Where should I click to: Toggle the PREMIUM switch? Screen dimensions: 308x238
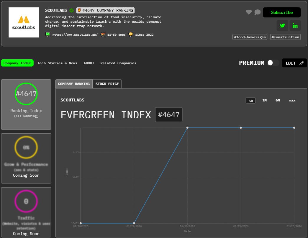[273, 63]
